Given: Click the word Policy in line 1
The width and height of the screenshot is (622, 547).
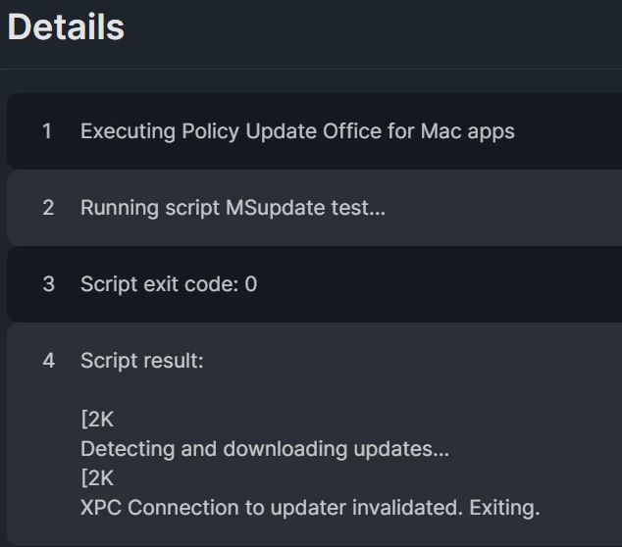Looking at the screenshot, I should point(211,131).
